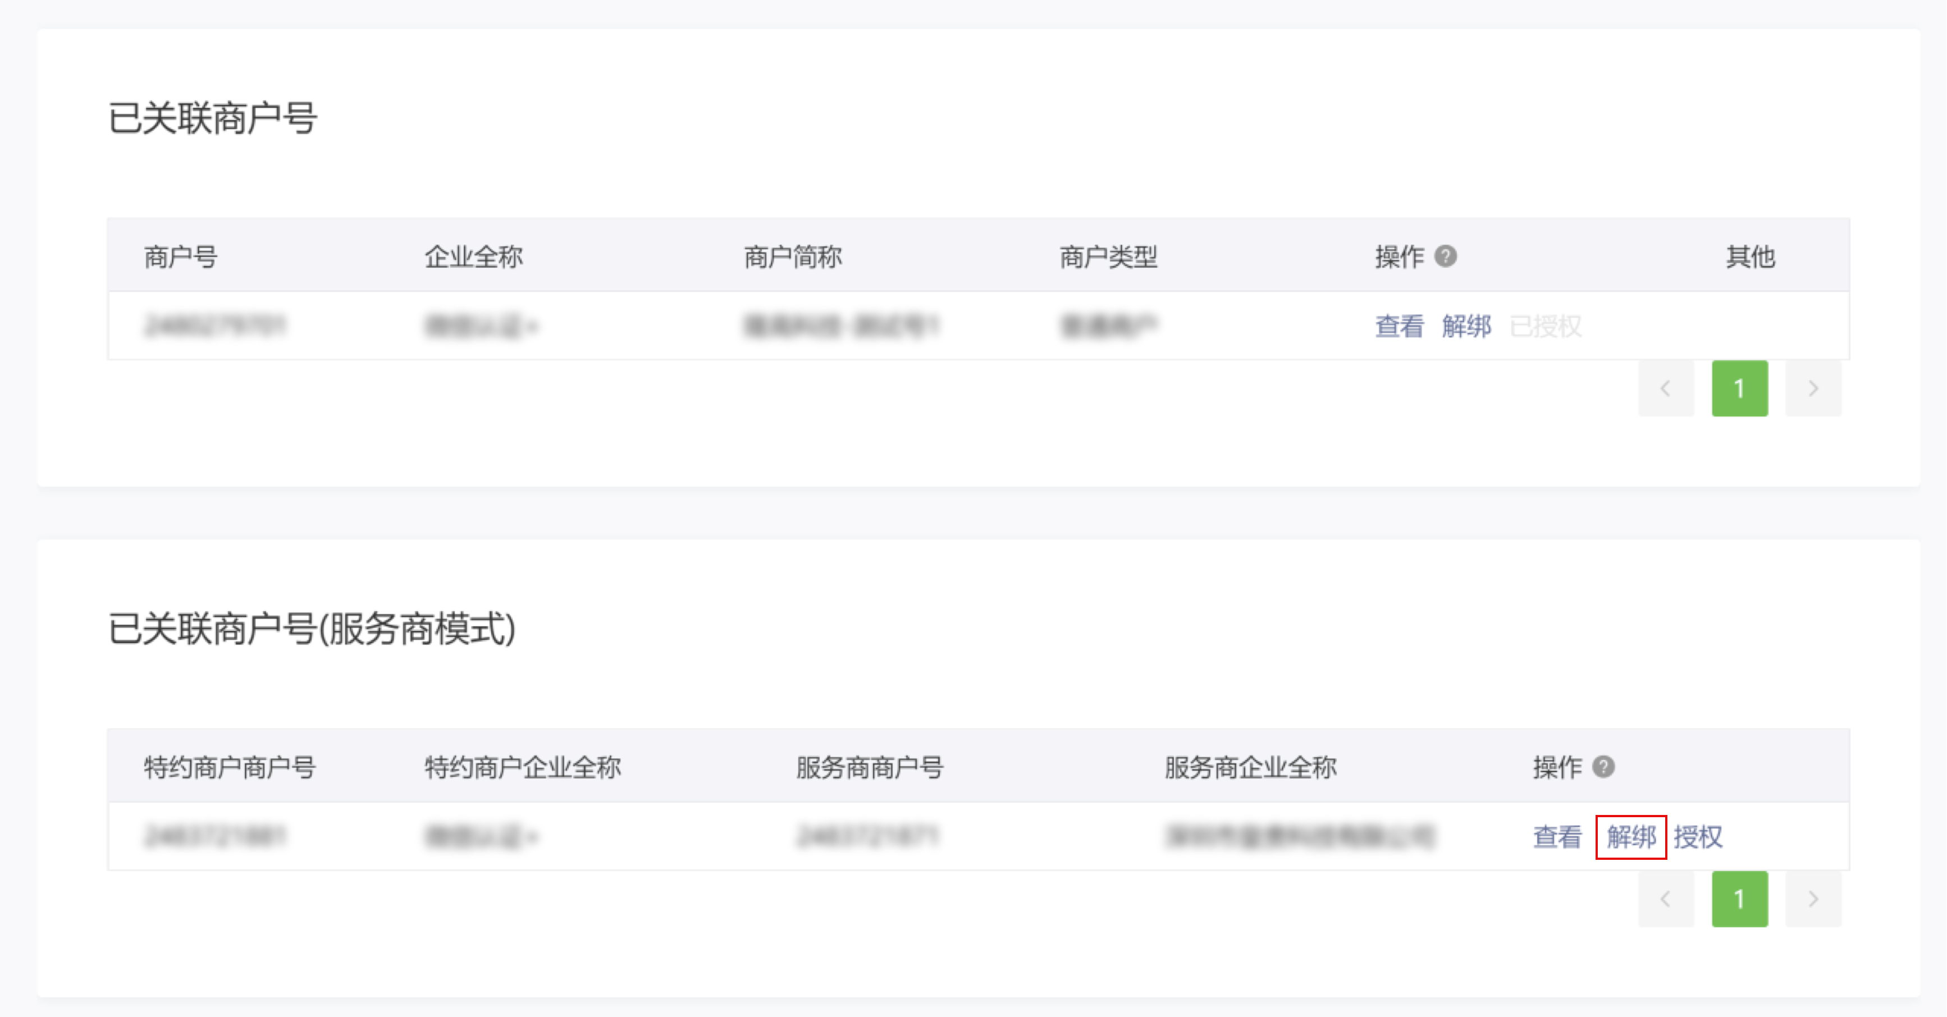Click 特约商户企业全称 column header
Image resolution: width=1947 pixels, height=1017 pixels.
tap(522, 767)
